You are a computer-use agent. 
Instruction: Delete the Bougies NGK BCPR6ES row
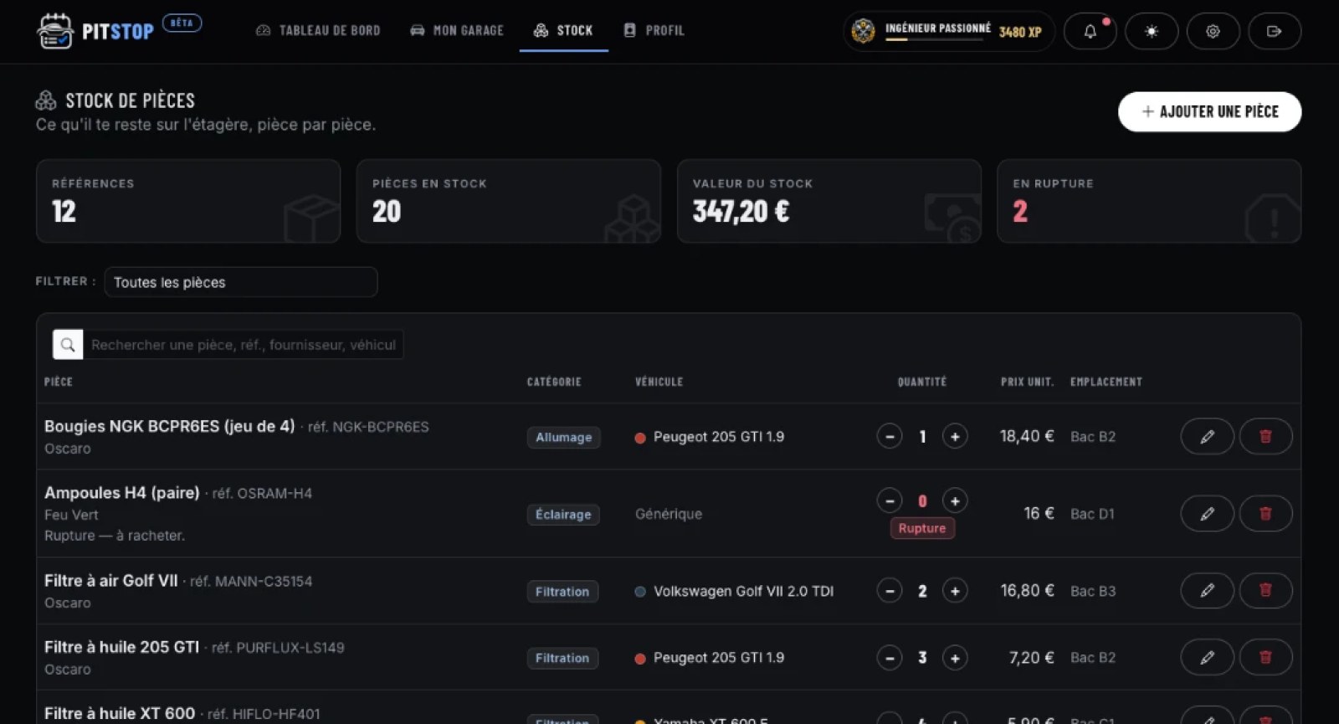(1265, 436)
